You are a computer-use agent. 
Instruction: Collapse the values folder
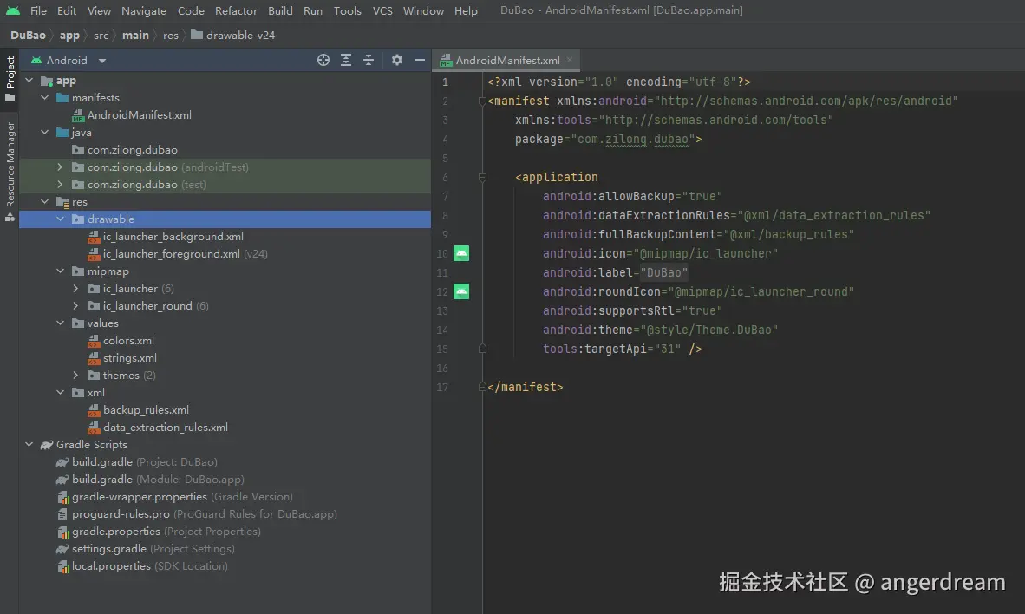click(60, 323)
